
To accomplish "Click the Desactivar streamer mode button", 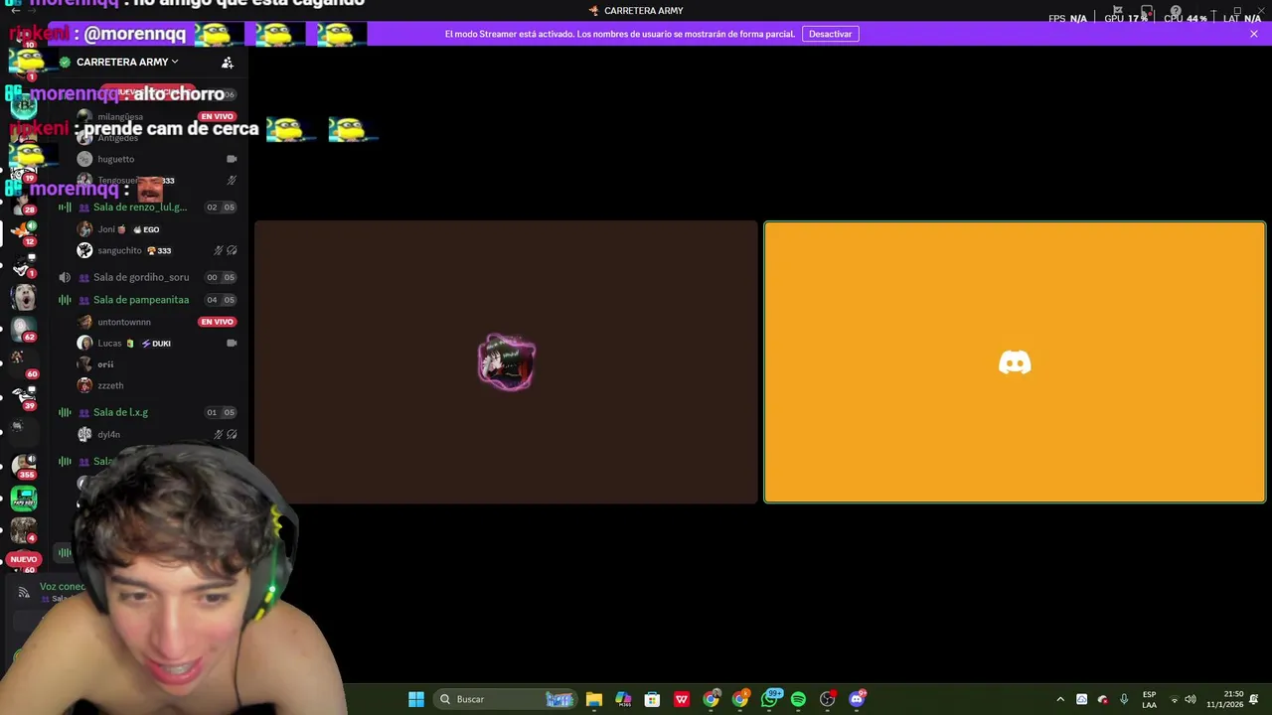I will 830,34.
